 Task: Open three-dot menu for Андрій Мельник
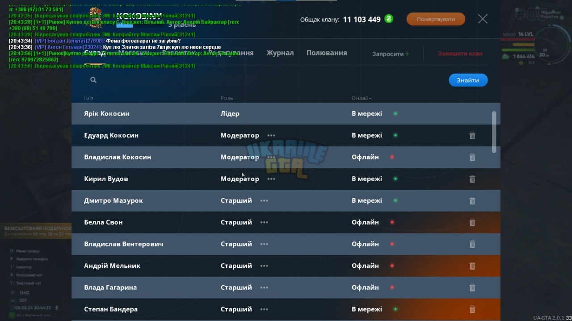click(x=264, y=266)
